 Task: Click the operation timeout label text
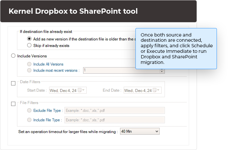click(x=68, y=132)
